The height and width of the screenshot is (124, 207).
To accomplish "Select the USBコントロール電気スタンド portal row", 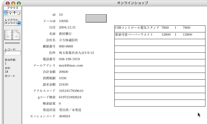I will coord(159,28).
